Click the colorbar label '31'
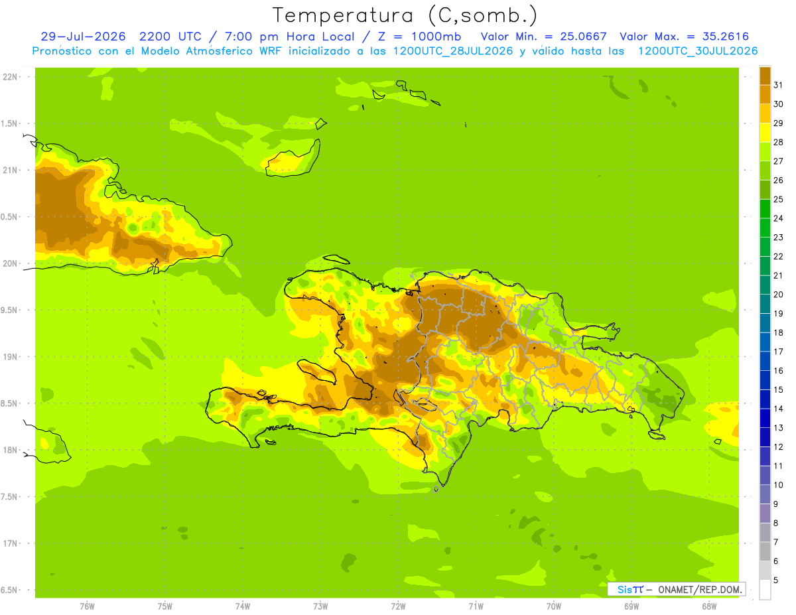Screen dimensions: 796x615 pyautogui.click(x=778, y=86)
